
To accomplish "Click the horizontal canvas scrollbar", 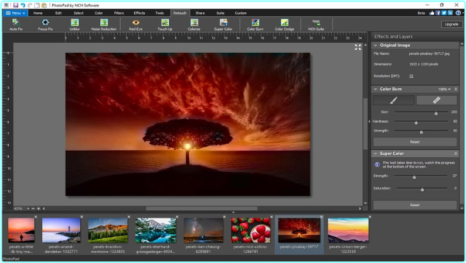I will click(202, 209).
